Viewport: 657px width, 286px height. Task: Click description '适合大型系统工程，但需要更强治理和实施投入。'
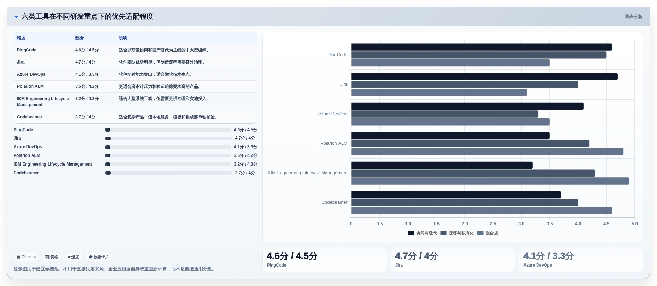(x=164, y=99)
